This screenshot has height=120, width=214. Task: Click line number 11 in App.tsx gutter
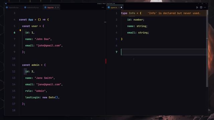click(x=14, y=65)
